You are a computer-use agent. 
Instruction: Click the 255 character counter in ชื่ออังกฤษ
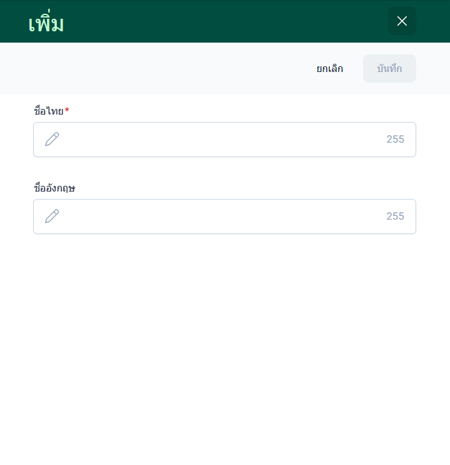[x=395, y=216]
